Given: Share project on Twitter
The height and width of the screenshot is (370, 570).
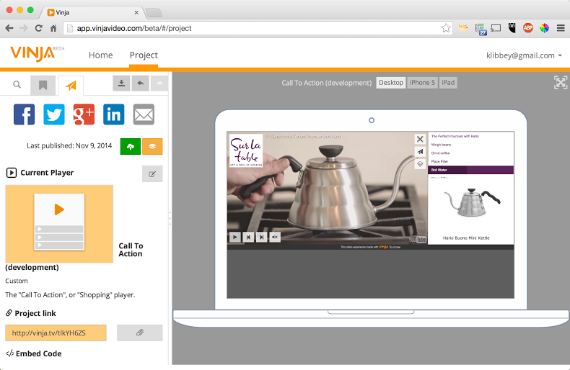Looking at the screenshot, I should click(54, 114).
